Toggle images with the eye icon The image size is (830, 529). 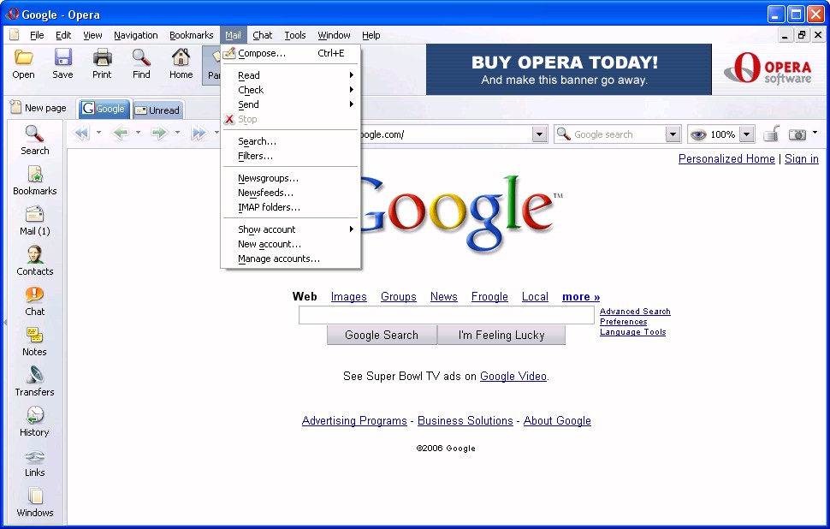[698, 134]
